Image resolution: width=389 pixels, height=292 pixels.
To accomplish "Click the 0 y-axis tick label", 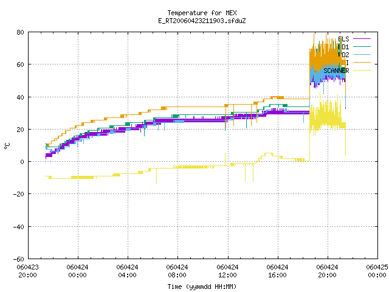I will coord(22,162).
